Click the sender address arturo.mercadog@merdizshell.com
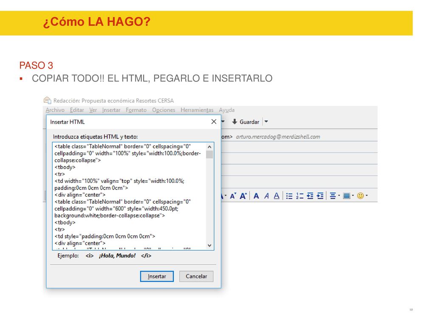This screenshot has height=326, width=435. point(278,137)
